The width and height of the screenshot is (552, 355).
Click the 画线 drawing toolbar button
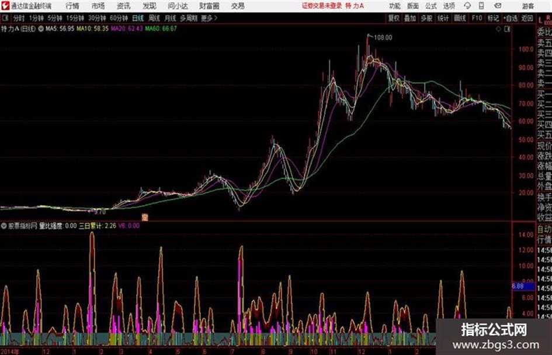460,18
